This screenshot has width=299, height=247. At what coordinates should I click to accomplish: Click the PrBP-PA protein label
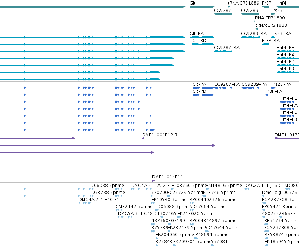(274, 91)
